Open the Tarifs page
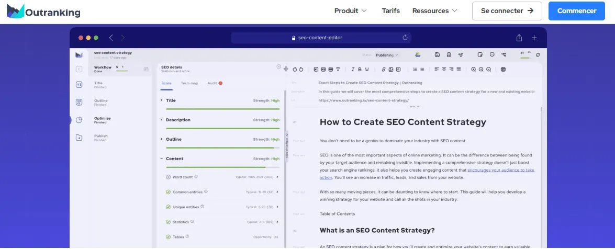The width and height of the screenshot is (615, 249). [x=390, y=11]
